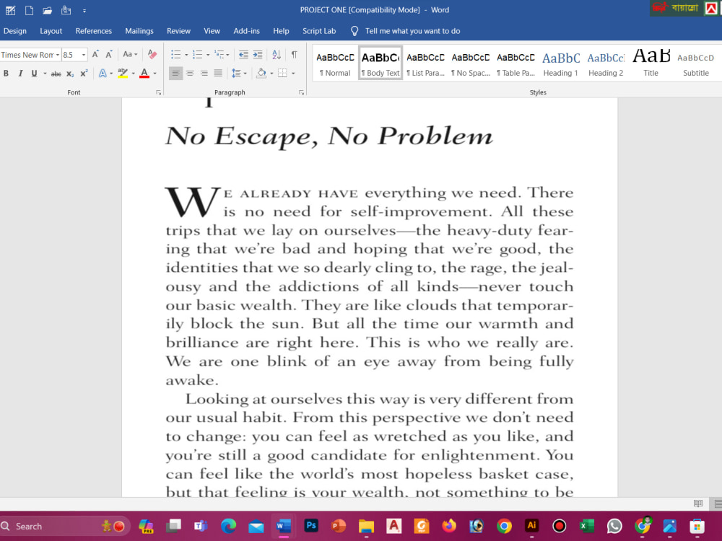The width and height of the screenshot is (722, 541).
Task: Toggle Show/Hide paragraph marks
Action: (x=294, y=54)
